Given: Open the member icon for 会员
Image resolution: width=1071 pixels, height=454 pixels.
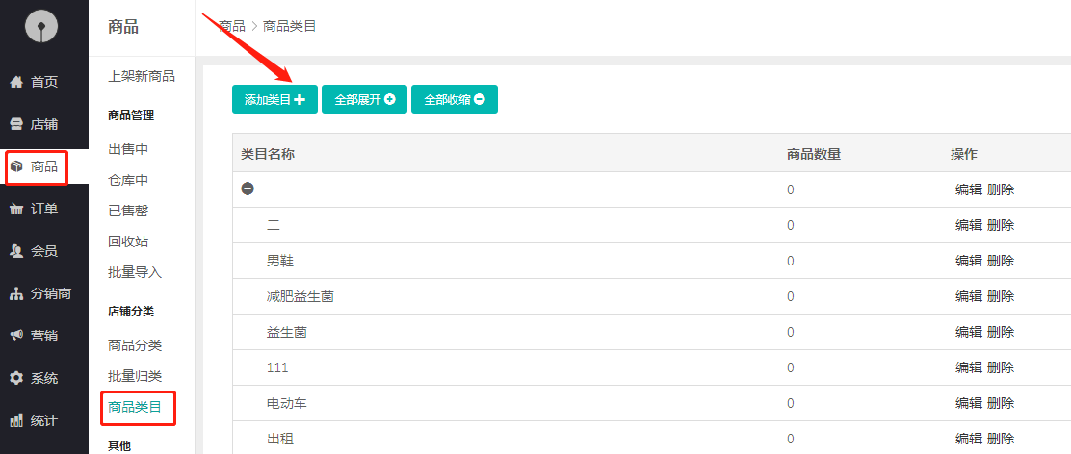Looking at the screenshot, I should (16, 251).
